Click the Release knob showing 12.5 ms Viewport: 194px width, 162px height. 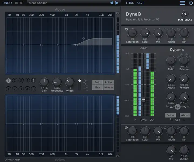184,79
